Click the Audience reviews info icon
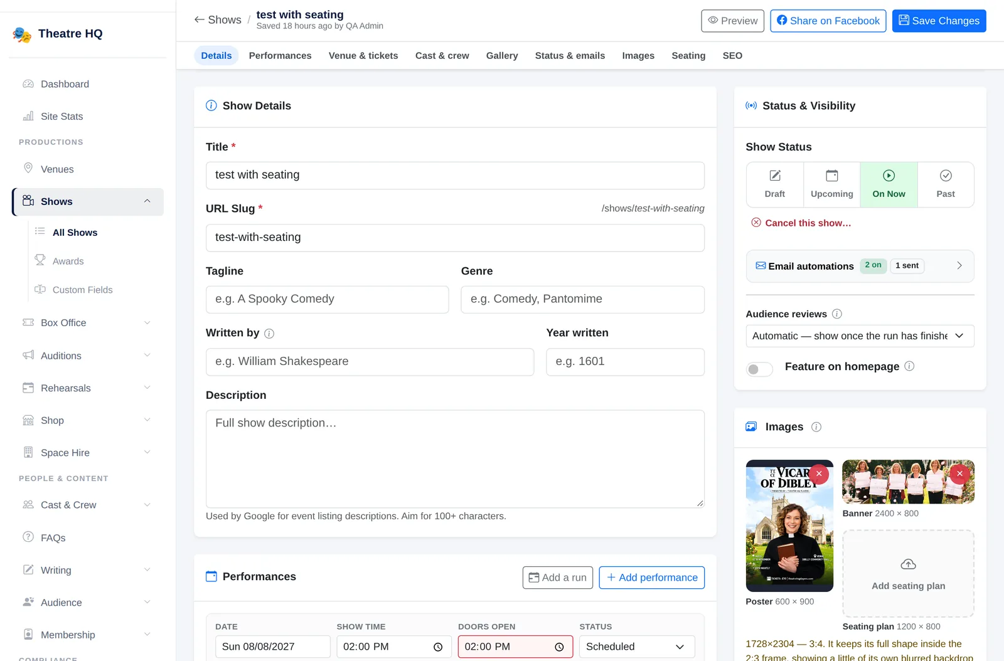Screen dimensions: 1004x661 (837, 314)
